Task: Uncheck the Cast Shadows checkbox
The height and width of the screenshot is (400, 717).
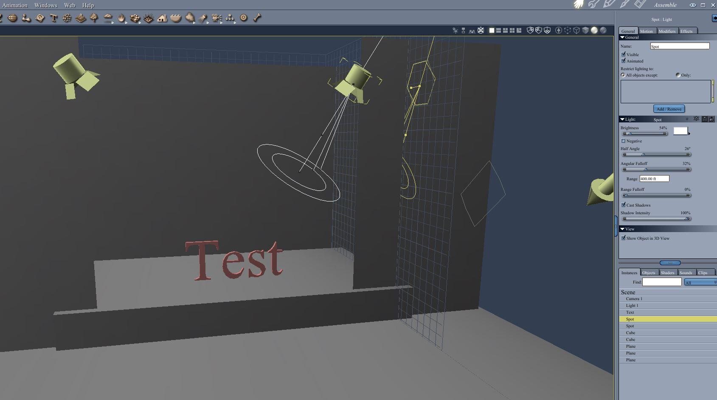Action: click(624, 205)
